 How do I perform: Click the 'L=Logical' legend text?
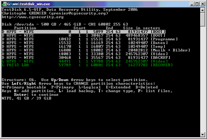pyautogui.click(x=90, y=87)
